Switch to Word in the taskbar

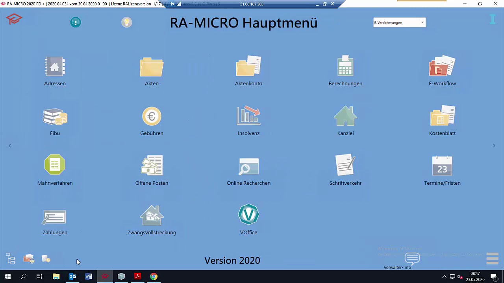(89, 276)
